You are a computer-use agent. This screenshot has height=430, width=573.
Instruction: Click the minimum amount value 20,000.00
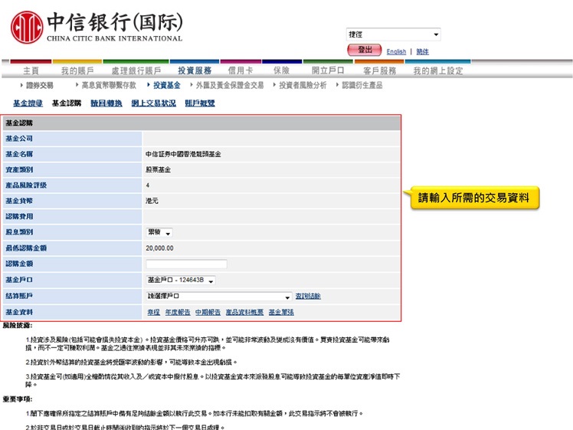(x=159, y=248)
